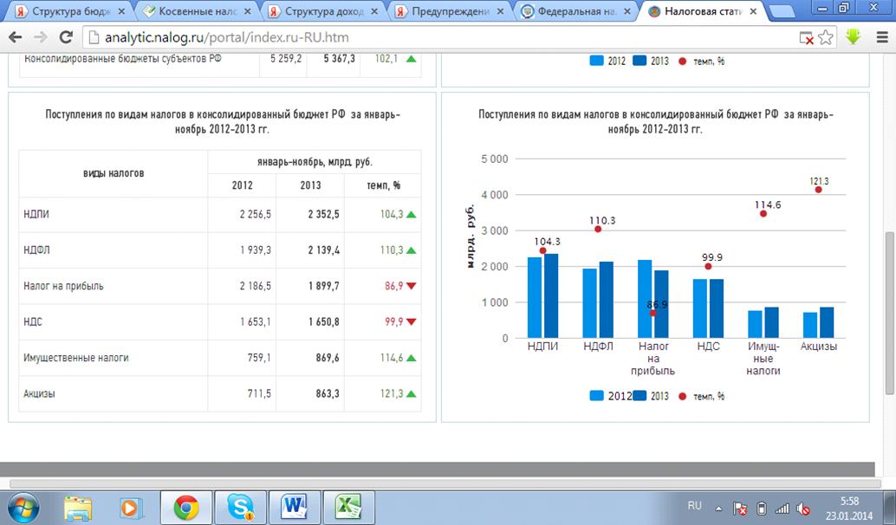Launch Word from the taskbar

pyautogui.click(x=294, y=506)
